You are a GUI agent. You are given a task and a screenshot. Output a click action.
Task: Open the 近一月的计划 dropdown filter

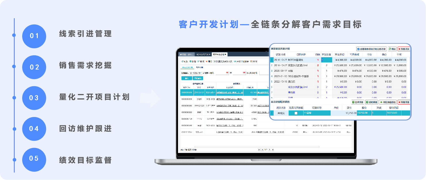point(195,73)
